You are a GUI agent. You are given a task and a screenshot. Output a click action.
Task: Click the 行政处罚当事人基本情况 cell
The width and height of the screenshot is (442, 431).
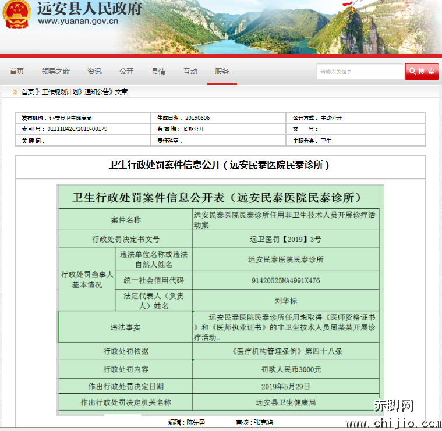[87, 279]
